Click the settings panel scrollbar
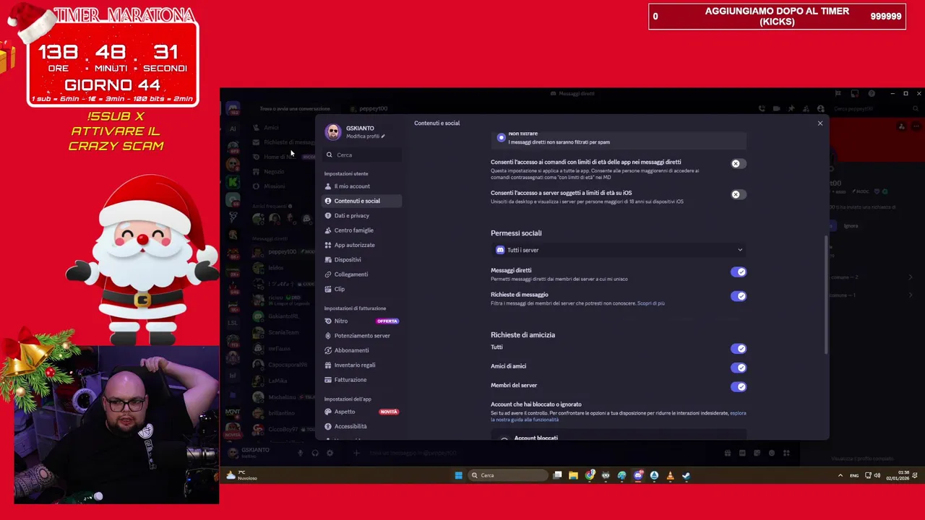The height and width of the screenshot is (520, 925). (826, 295)
